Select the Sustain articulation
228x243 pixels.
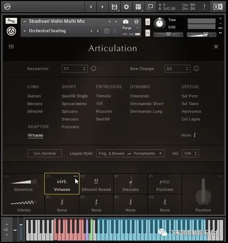coord(34,96)
